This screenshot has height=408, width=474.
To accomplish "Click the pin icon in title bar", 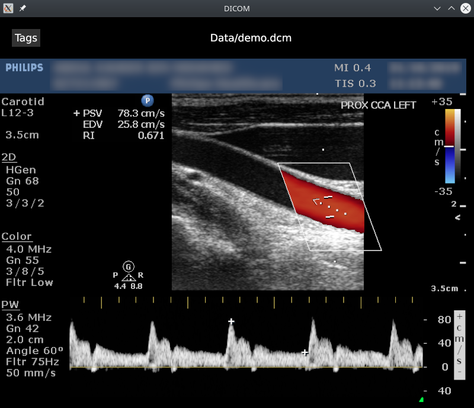I will [x=23, y=8].
